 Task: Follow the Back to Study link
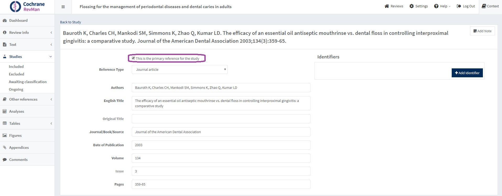(70, 22)
